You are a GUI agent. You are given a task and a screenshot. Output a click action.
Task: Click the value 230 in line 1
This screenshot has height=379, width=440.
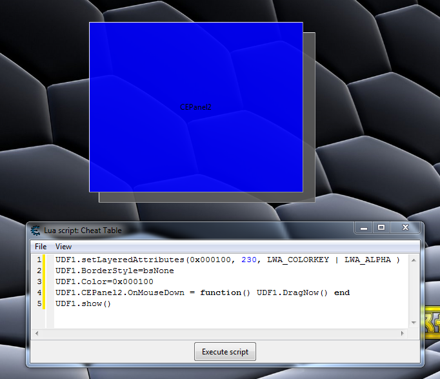[x=249, y=260]
